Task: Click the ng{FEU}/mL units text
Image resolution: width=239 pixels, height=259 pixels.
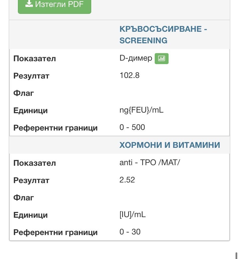Action: [141, 110]
